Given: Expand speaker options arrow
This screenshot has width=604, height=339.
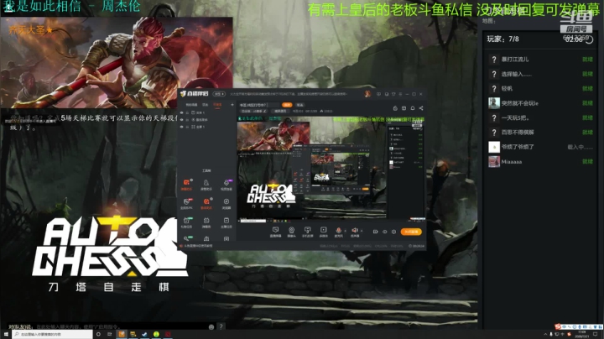Looking at the screenshot, I should (362, 231).
